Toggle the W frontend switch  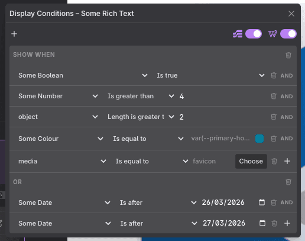(x=288, y=34)
